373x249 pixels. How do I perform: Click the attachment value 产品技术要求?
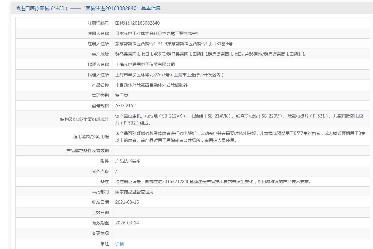point(128,161)
